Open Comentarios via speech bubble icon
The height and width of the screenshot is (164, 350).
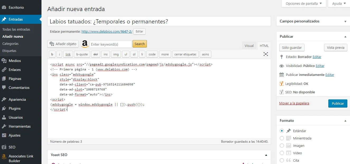(4, 88)
